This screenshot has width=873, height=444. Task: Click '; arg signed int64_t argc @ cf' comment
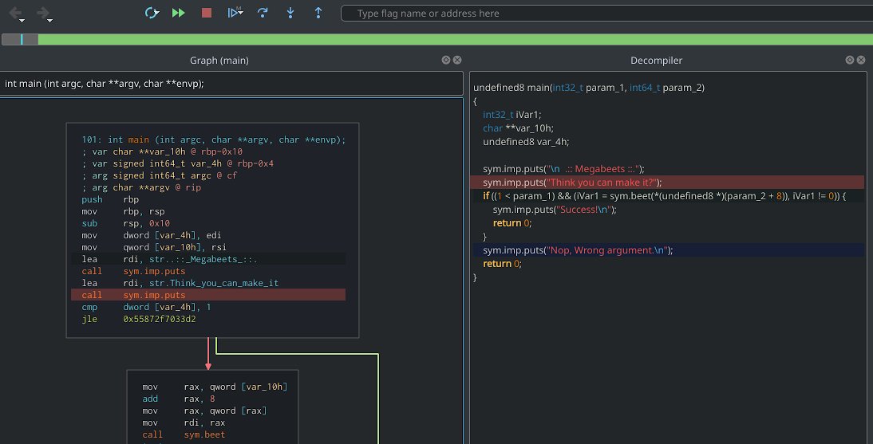(160, 175)
